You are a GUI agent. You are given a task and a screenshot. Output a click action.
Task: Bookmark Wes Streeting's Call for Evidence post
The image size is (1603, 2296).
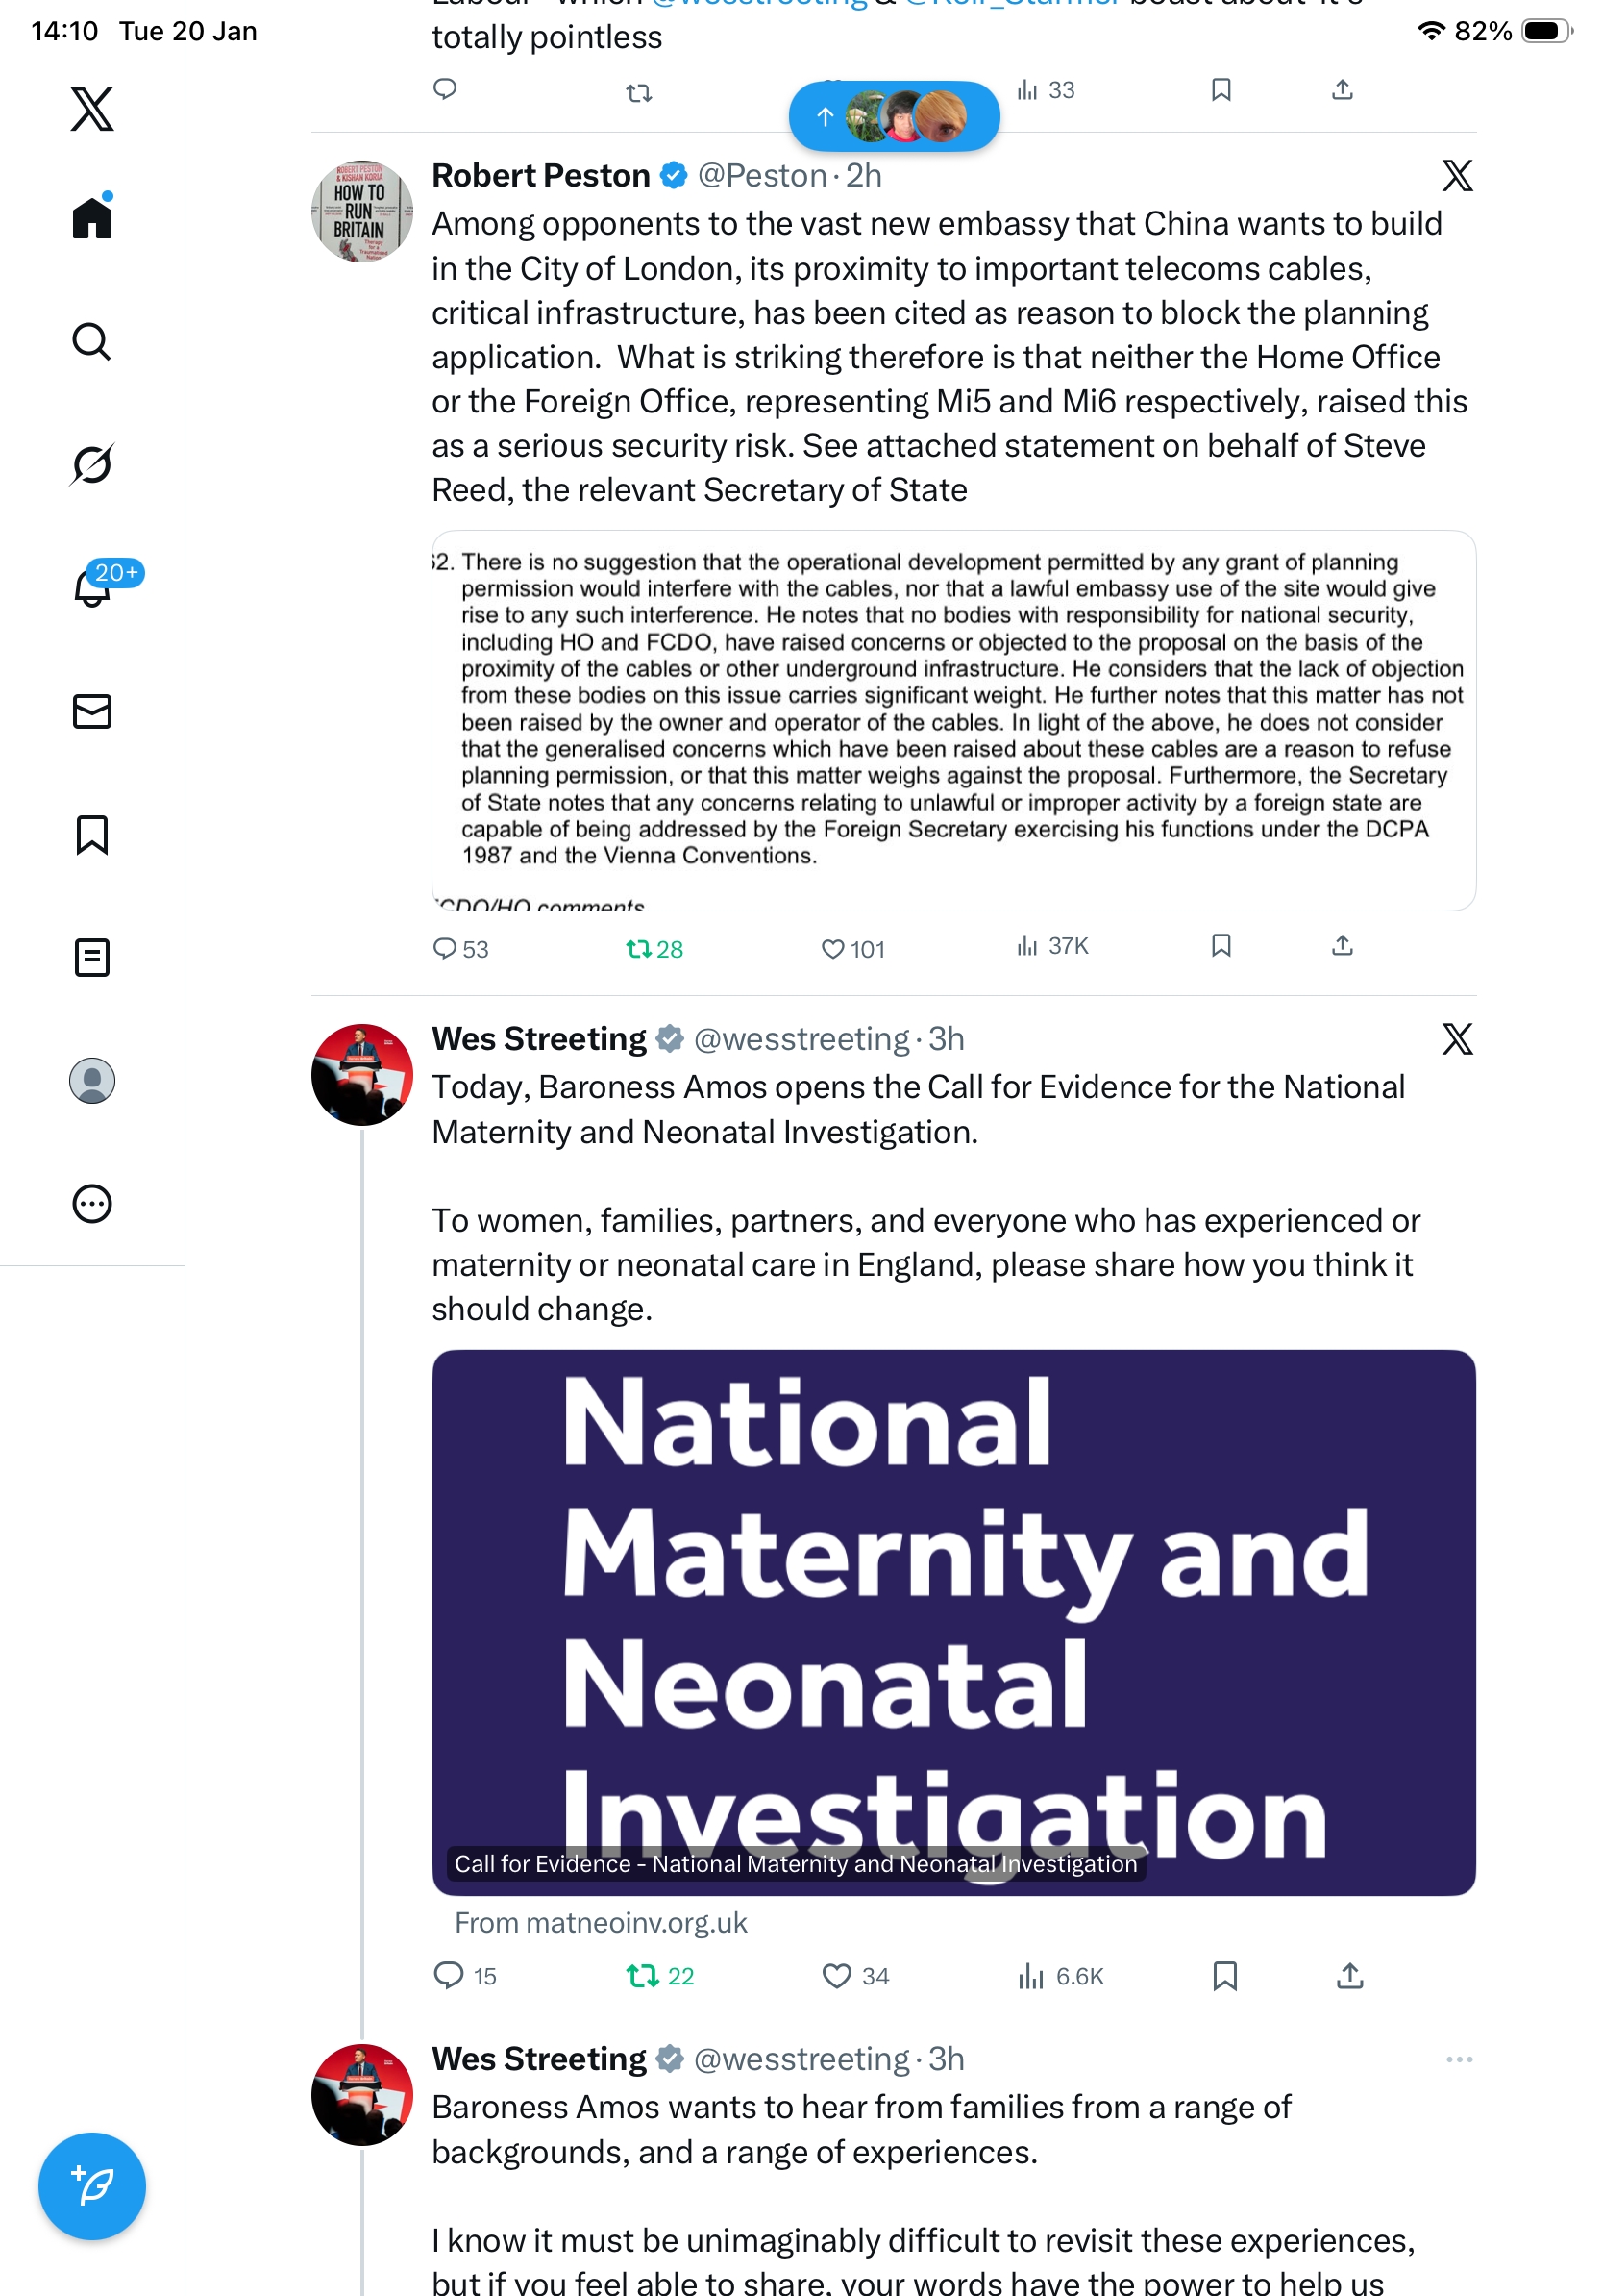coord(1224,1975)
